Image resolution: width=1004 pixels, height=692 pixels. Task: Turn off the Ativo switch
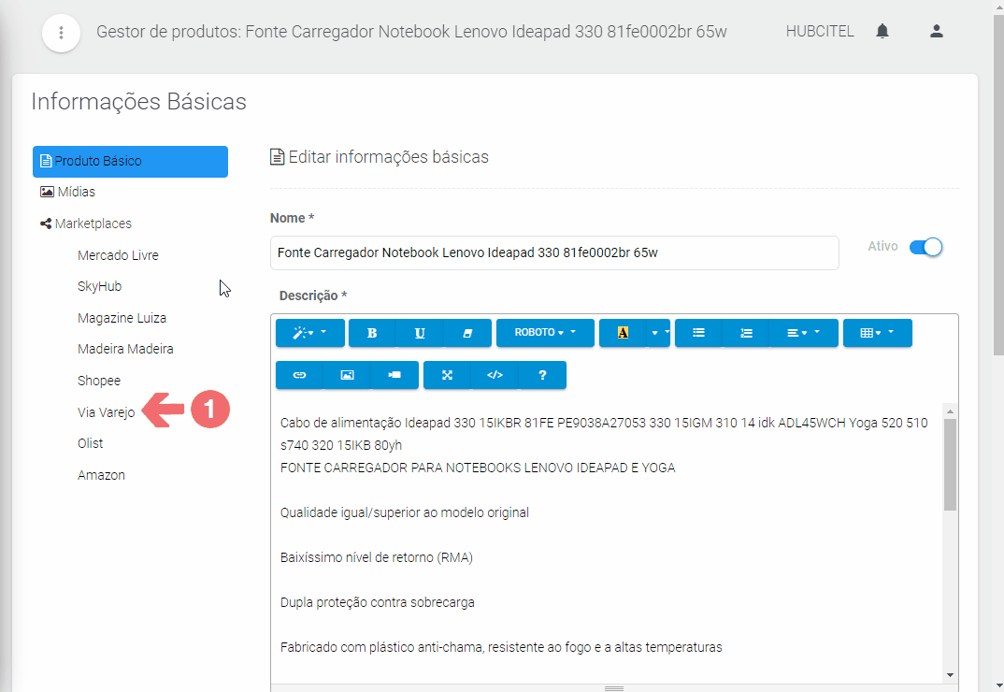click(925, 247)
